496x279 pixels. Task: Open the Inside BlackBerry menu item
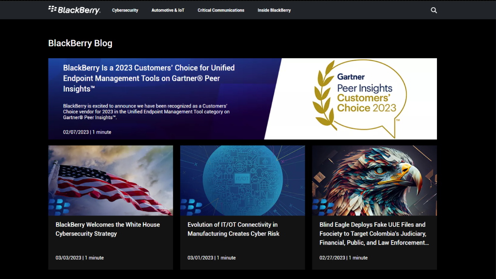point(274,10)
